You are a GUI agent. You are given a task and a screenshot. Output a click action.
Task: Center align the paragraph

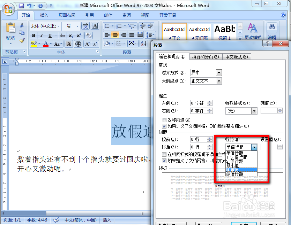pyautogui.click(x=115, y=34)
